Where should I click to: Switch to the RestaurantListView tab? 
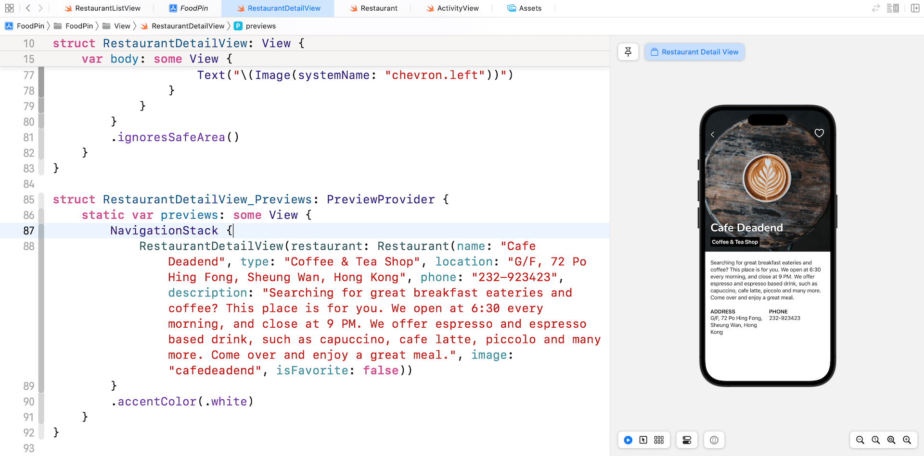tap(108, 8)
